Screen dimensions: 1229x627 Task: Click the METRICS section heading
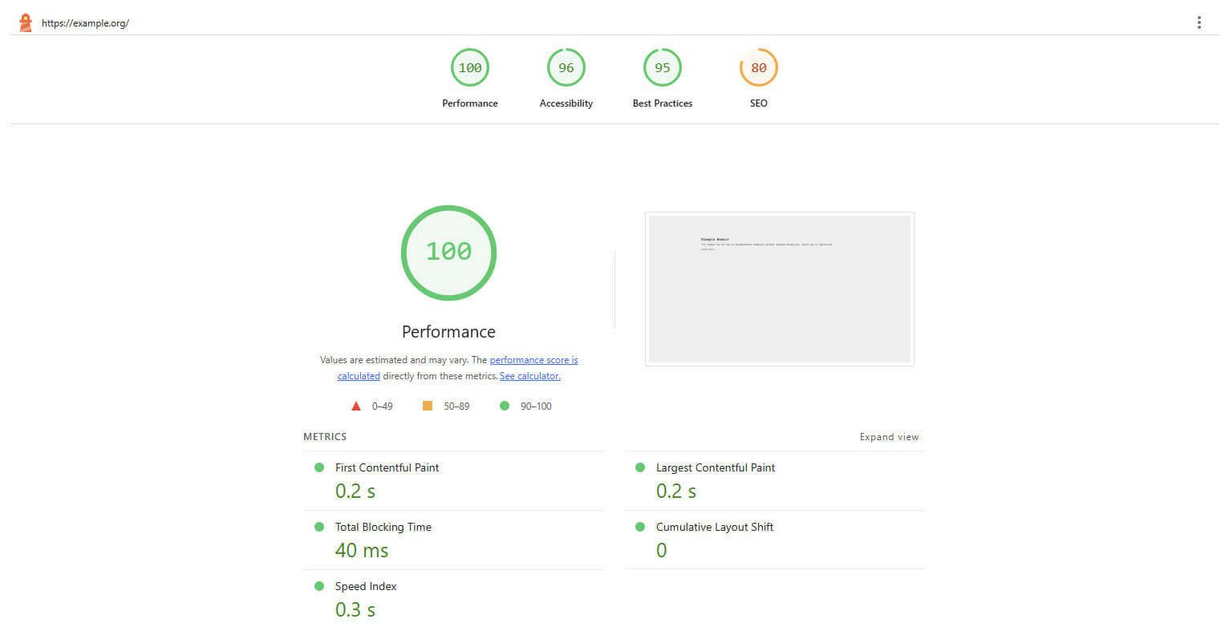pyautogui.click(x=325, y=437)
